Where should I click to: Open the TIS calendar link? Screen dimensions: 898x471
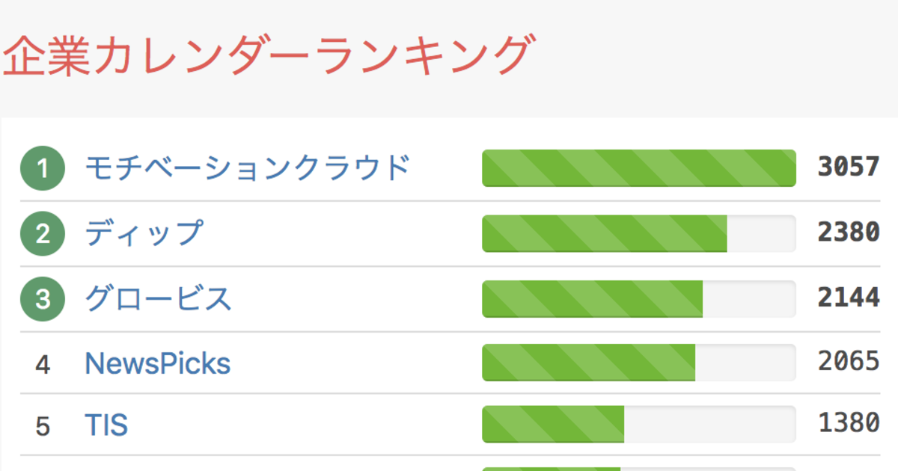click(106, 425)
